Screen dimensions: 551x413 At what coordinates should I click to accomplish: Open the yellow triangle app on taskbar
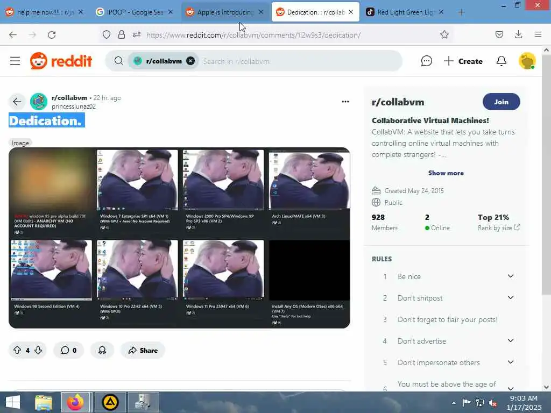pos(110,402)
